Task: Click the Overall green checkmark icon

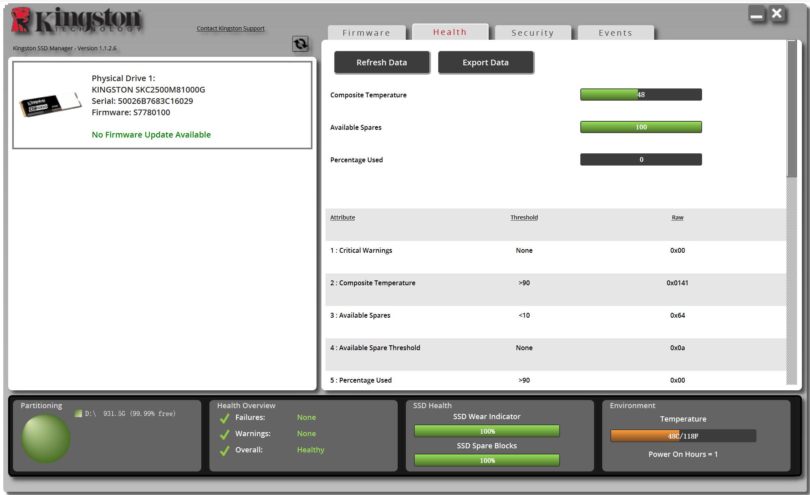Action: 224,450
